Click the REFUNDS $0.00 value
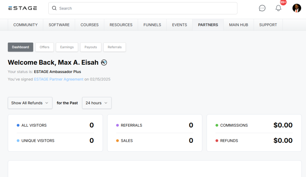This screenshot has height=177, width=306. click(283, 140)
